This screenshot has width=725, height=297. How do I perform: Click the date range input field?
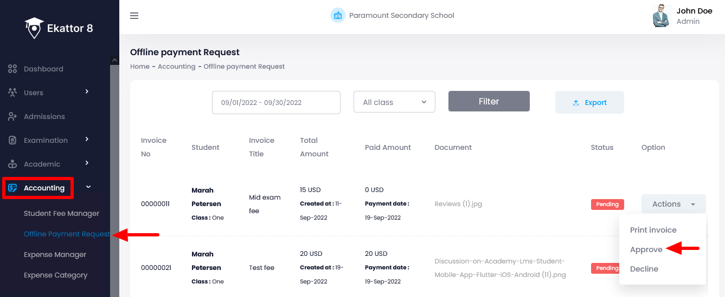click(x=276, y=102)
